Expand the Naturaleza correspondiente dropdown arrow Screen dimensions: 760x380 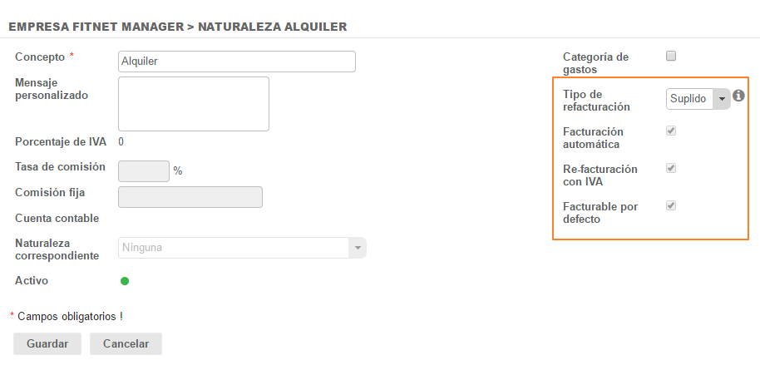click(358, 248)
